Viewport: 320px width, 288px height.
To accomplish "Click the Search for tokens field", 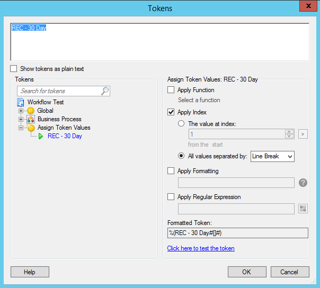I will tap(64, 91).
